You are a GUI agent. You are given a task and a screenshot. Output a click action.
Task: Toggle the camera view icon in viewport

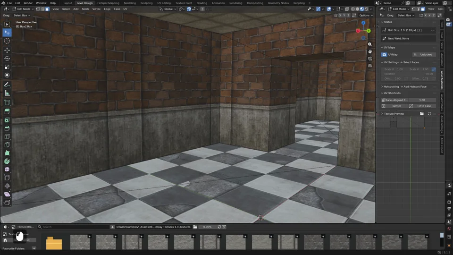point(370,59)
